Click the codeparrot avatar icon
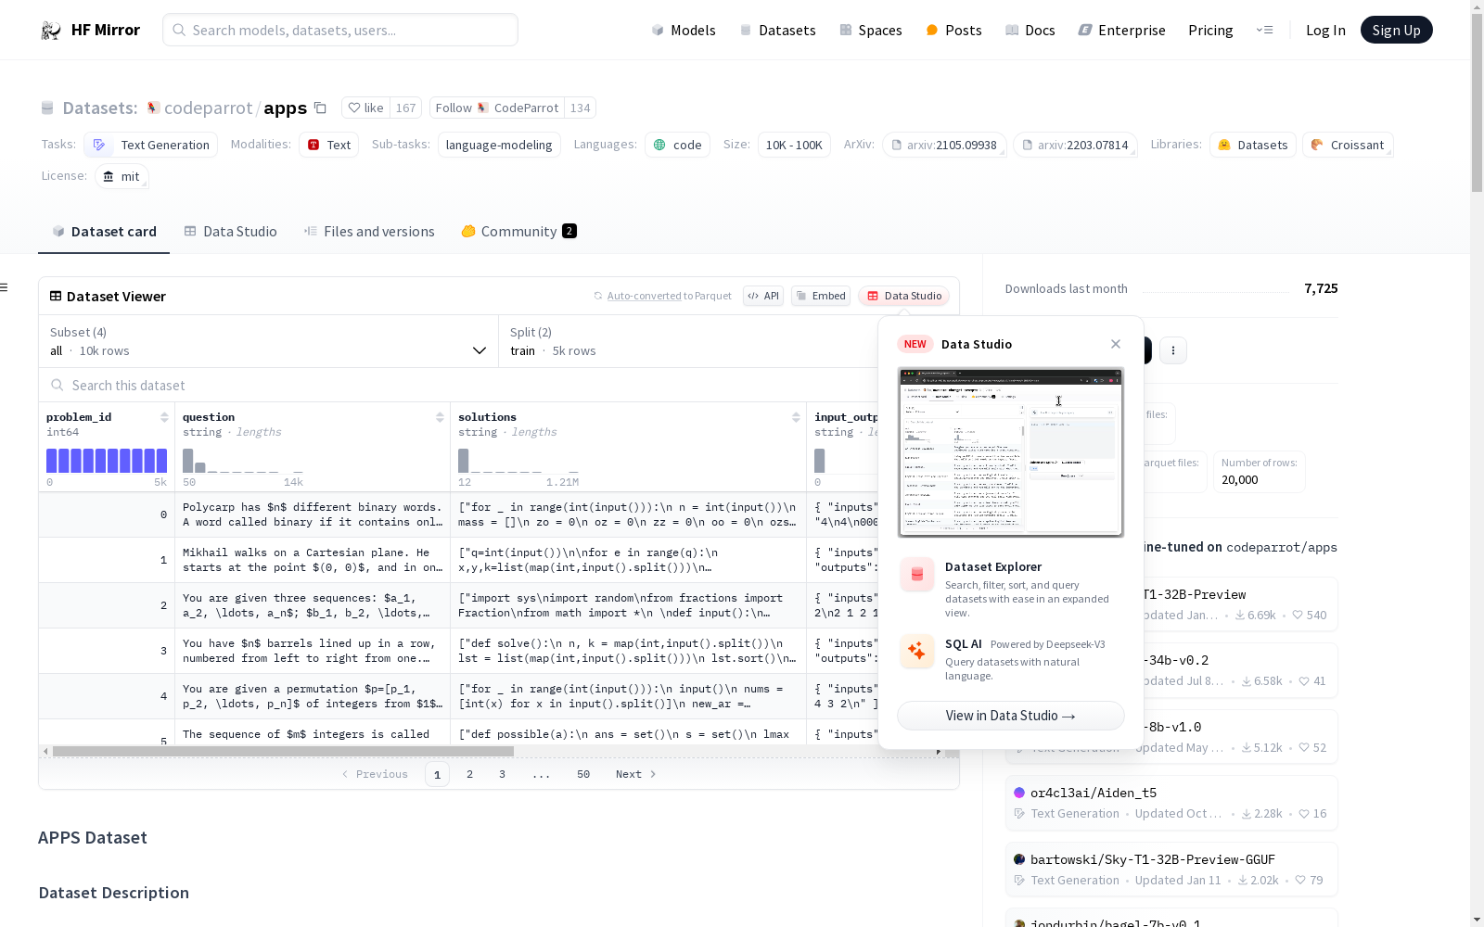Screen dimensions: 1484x927 tap(154, 108)
